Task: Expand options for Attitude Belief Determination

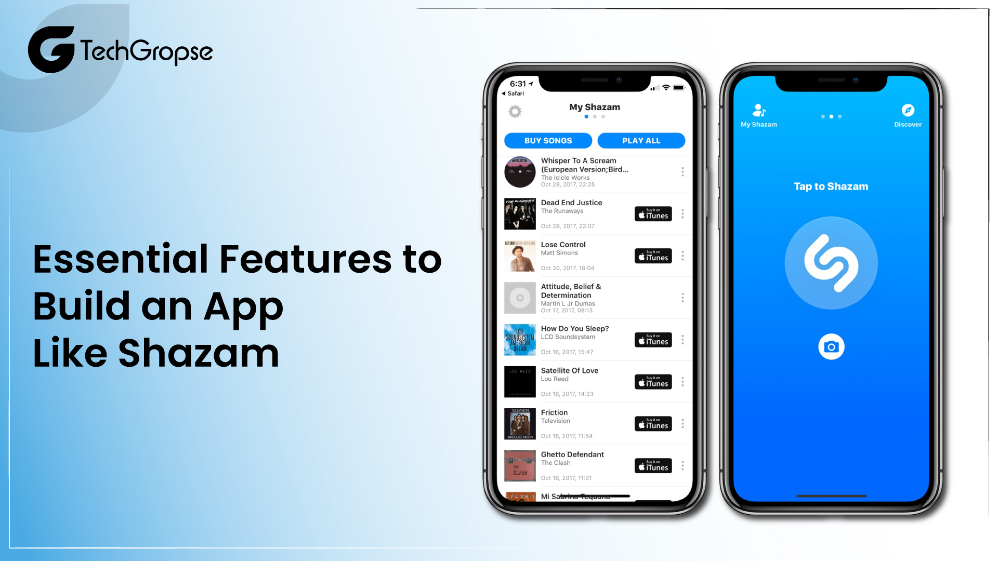Action: click(x=682, y=298)
